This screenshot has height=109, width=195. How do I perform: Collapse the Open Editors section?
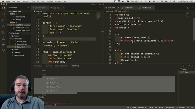click(19, 11)
